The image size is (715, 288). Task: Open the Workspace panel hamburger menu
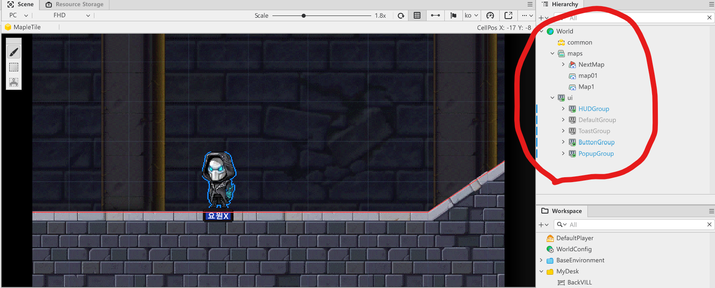[x=711, y=211]
